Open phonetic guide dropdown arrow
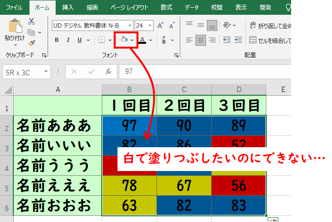This screenshot has height=222, width=332. (x=172, y=40)
